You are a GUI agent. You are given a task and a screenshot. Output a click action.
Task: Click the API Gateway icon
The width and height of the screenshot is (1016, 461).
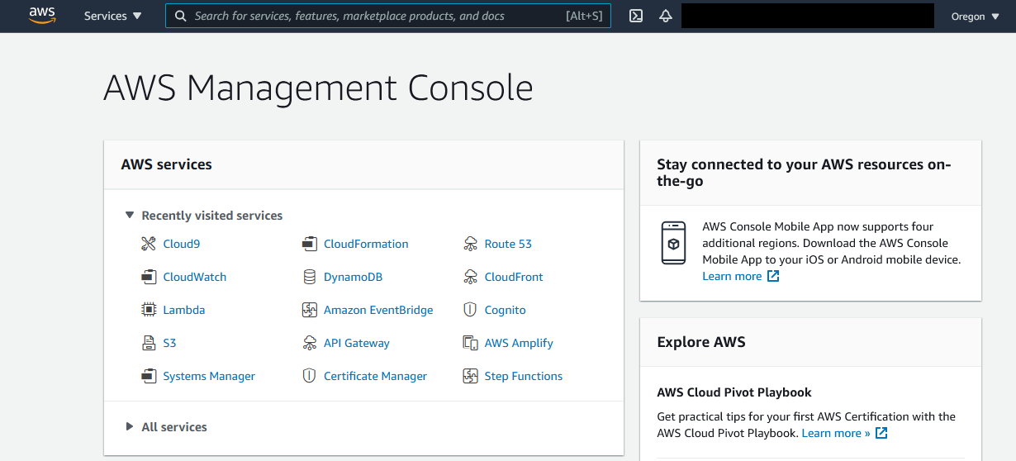click(310, 343)
